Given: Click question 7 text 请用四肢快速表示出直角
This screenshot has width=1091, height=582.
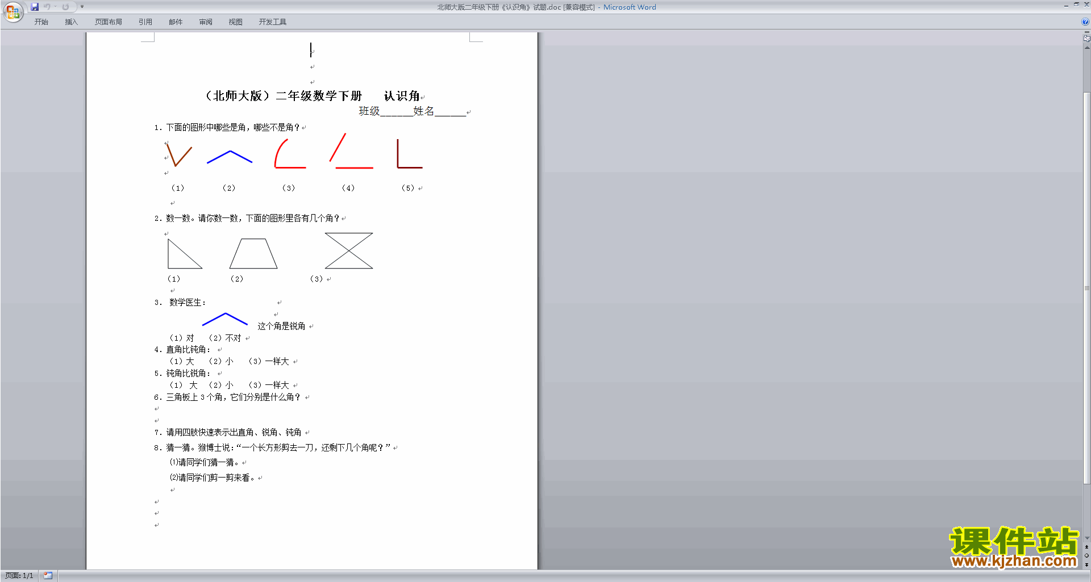Looking at the screenshot, I should pyautogui.click(x=234, y=433).
